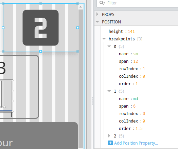Expand the PROPS section
Image resolution: width=178 pixels, height=149 pixels.
pos(97,14)
